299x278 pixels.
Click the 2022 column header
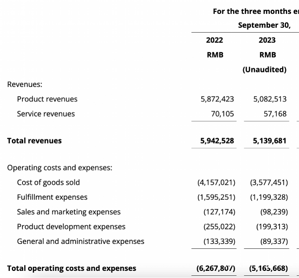[x=214, y=40]
